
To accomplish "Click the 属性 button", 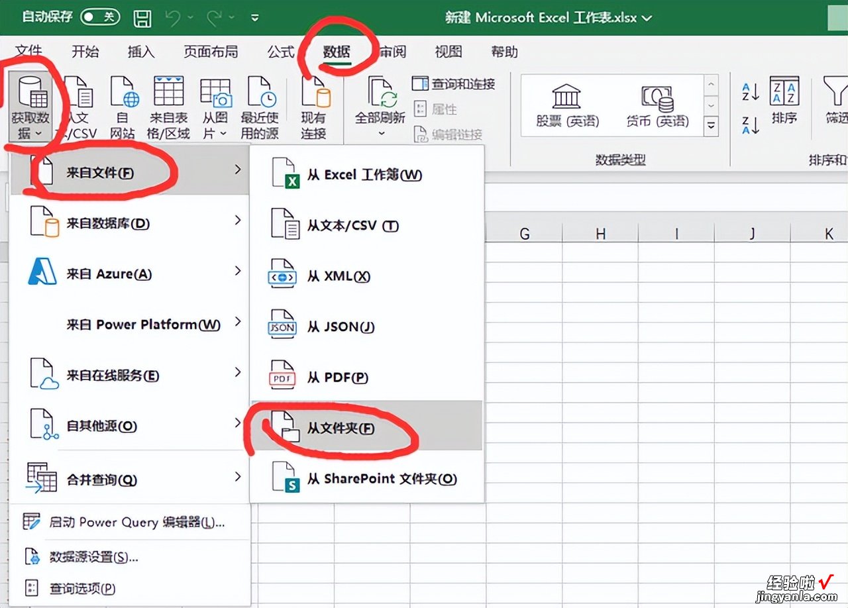I will coord(435,109).
